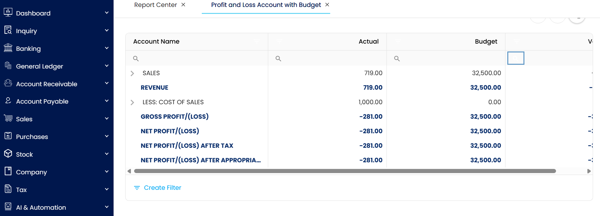Click the Tax icon in sidebar
This screenshot has height=216, width=600.
(8, 189)
